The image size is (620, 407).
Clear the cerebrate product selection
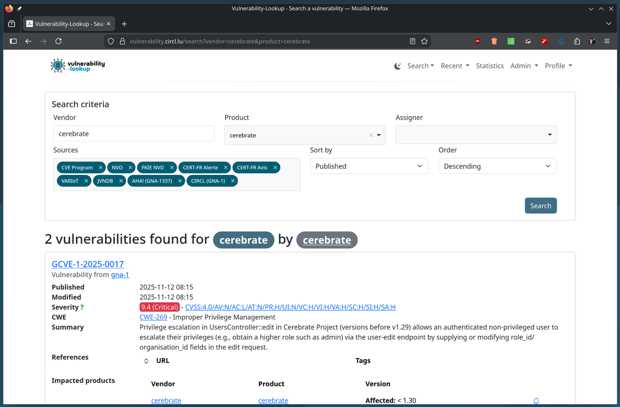click(x=371, y=135)
